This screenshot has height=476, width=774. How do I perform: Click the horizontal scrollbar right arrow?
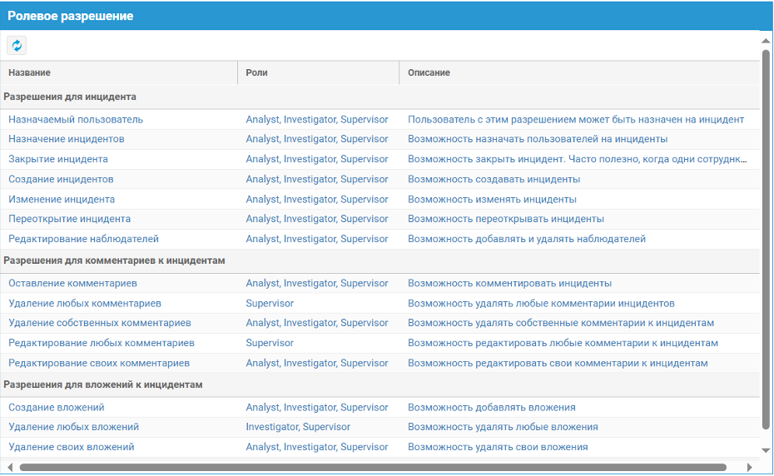pos(750,468)
